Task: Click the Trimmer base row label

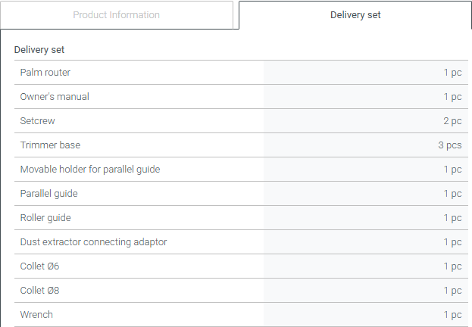Action: (50, 145)
